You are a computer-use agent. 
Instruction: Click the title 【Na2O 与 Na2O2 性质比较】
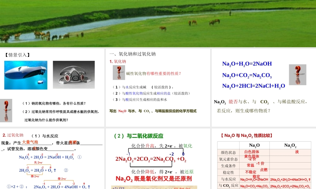click(x=247, y=135)
